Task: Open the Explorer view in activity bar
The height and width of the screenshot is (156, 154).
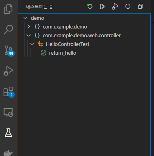Action: coord(8,9)
